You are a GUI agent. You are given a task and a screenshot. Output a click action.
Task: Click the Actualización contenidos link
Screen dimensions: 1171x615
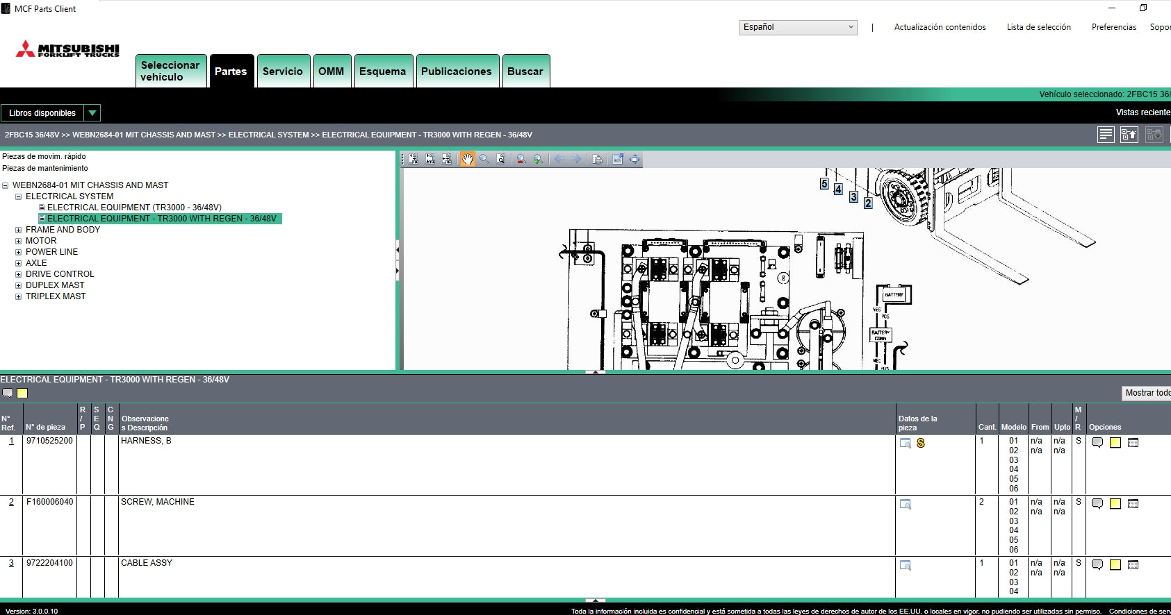940,27
